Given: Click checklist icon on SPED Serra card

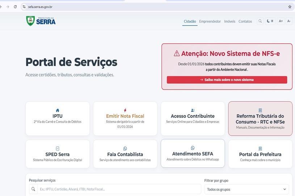Looking at the screenshot, I should 58,149.
